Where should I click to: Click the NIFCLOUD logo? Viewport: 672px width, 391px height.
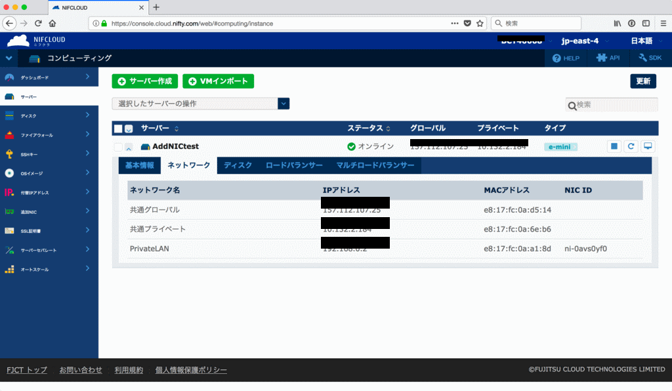(x=37, y=41)
